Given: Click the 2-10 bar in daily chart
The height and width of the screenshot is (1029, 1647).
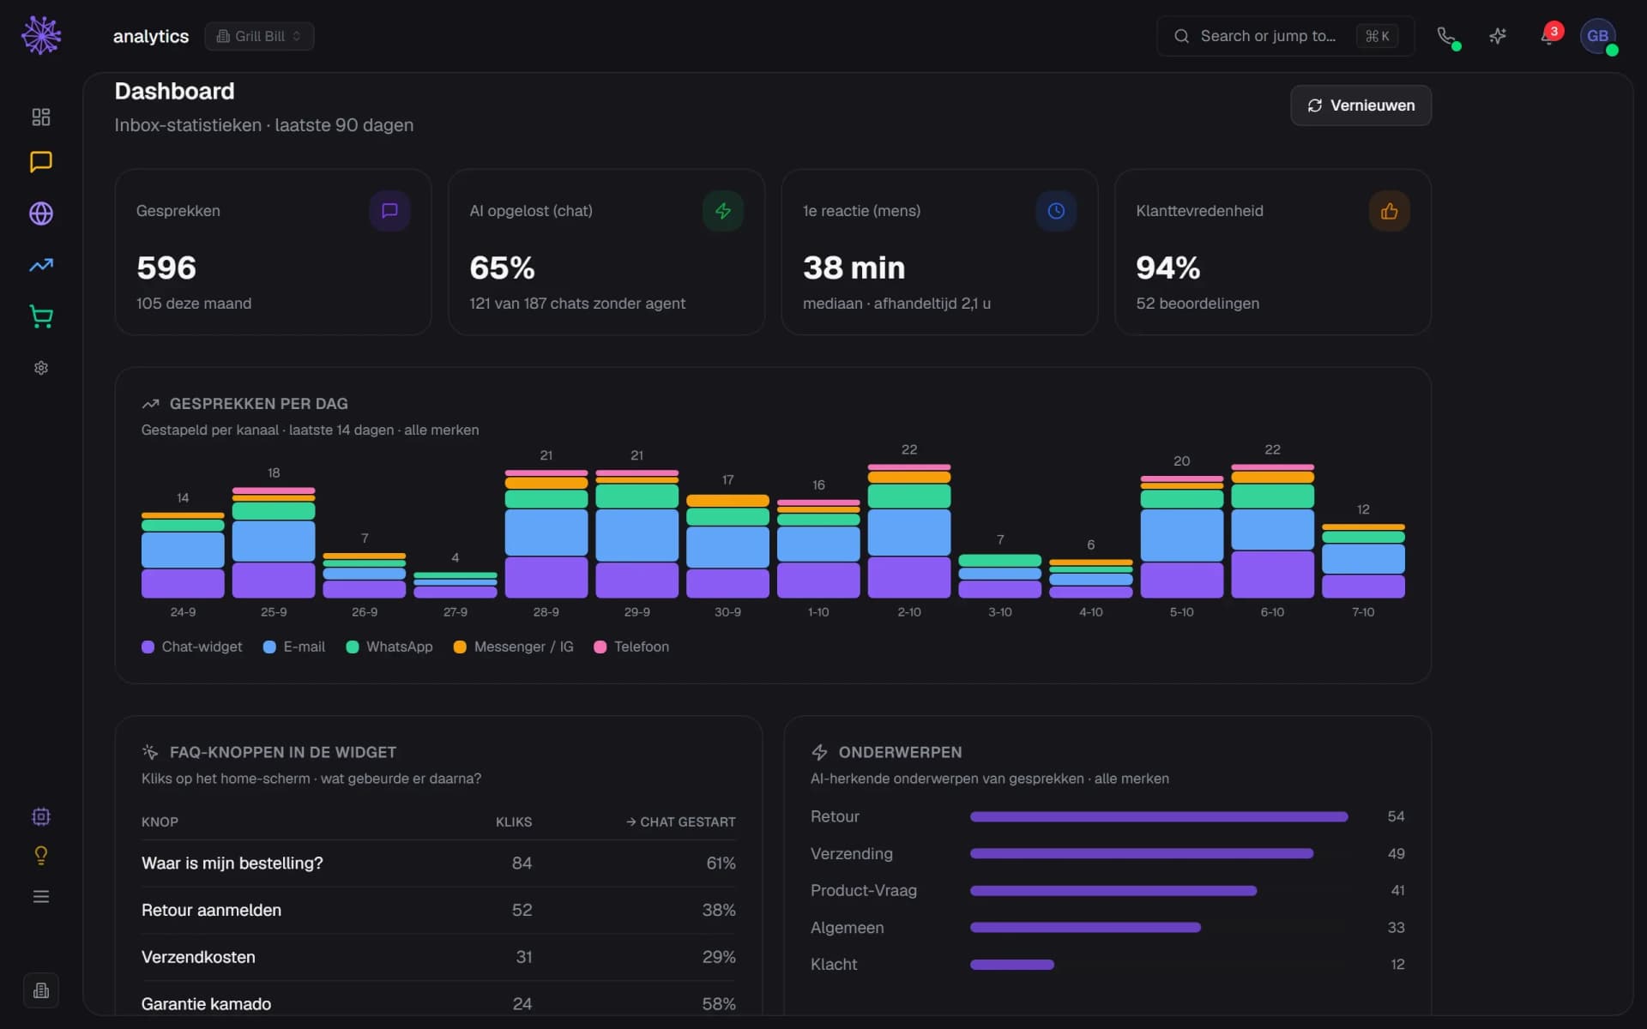Looking at the screenshot, I should point(909,531).
